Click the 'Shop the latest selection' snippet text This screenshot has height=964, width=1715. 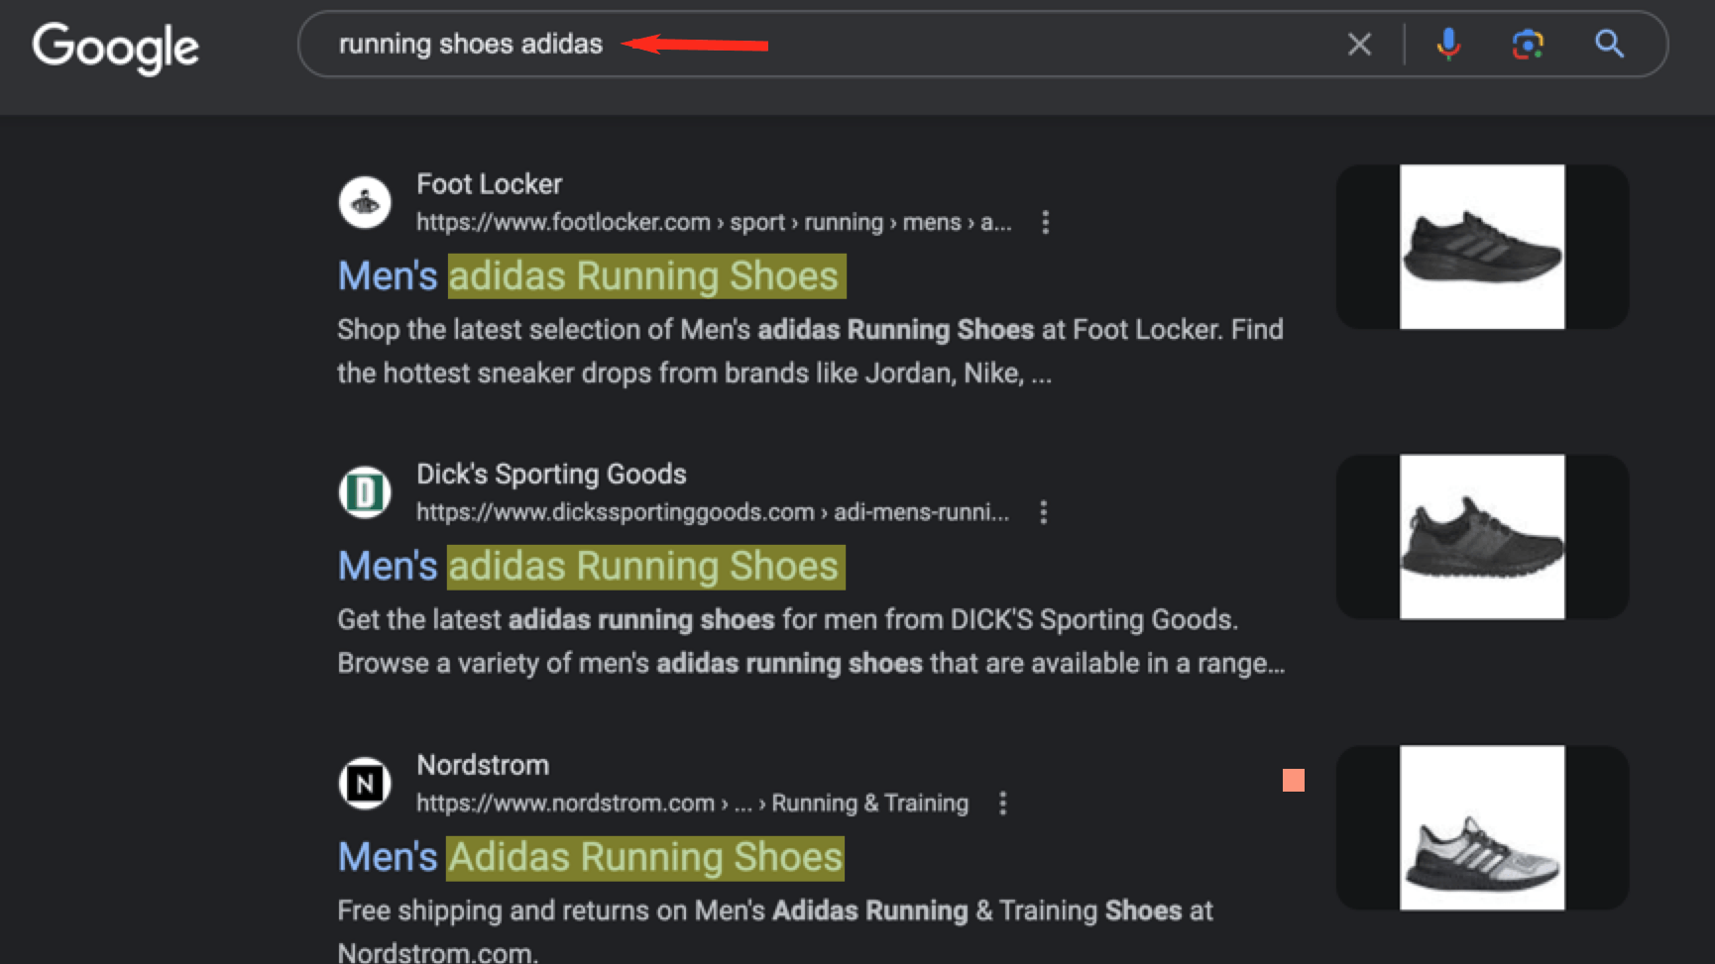pos(810,351)
